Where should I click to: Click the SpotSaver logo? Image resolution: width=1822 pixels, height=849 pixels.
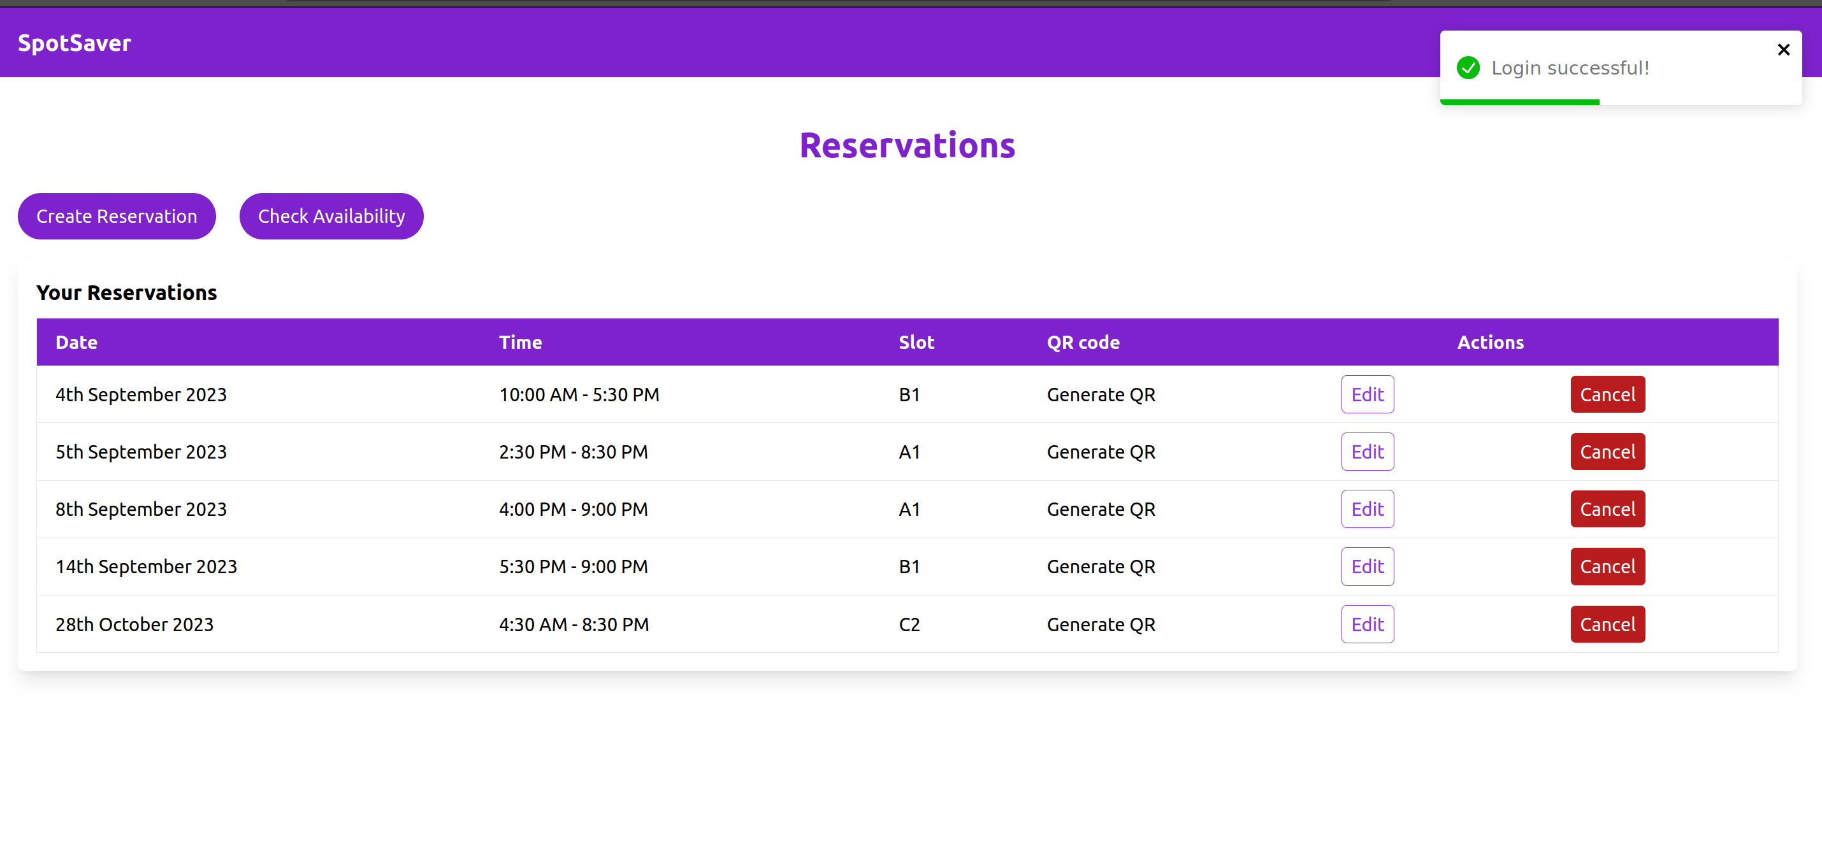(x=75, y=43)
